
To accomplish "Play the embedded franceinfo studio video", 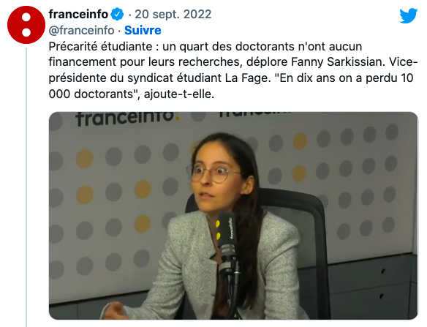I will tap(233, 216).
